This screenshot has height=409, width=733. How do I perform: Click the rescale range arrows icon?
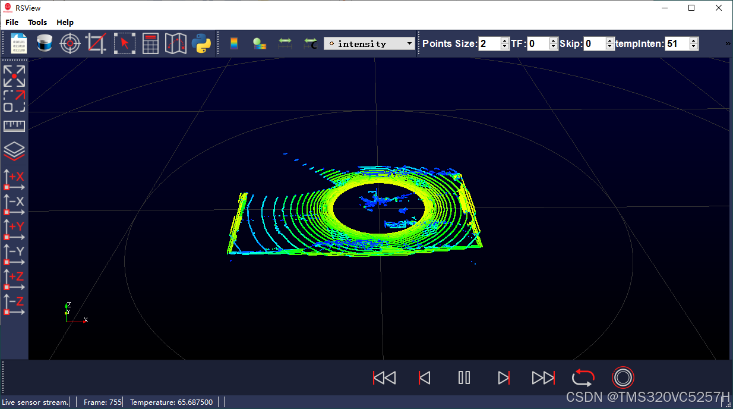pyautogui.click(x=285, y=43)
